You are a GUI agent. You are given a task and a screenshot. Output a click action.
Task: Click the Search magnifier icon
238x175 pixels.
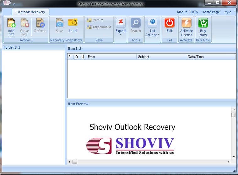pos(136,23)
